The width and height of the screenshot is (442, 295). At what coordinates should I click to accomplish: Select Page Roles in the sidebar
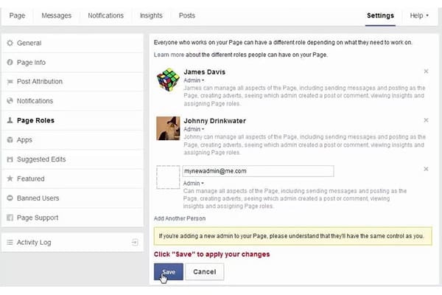pos(72,120)
